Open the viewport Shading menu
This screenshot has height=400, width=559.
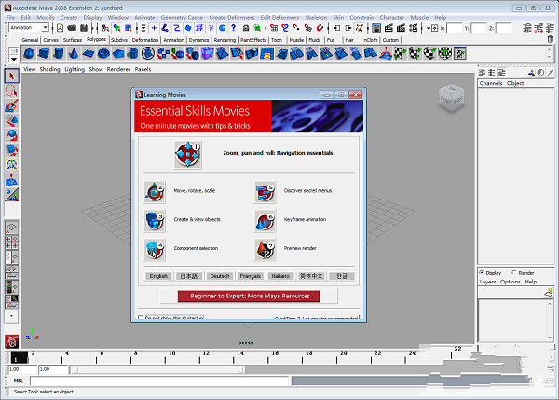tap(49, 69)
